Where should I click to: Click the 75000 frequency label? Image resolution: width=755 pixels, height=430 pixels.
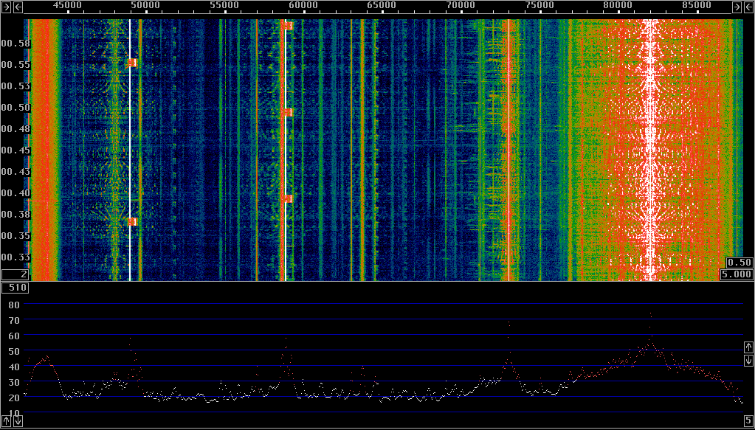[x=539, y=6]
